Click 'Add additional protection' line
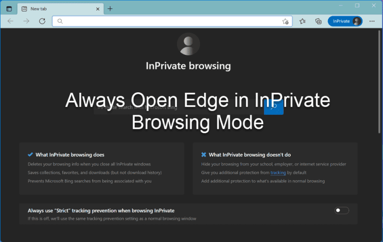Viewport: 383px width, 242px height. click(263, 181)
